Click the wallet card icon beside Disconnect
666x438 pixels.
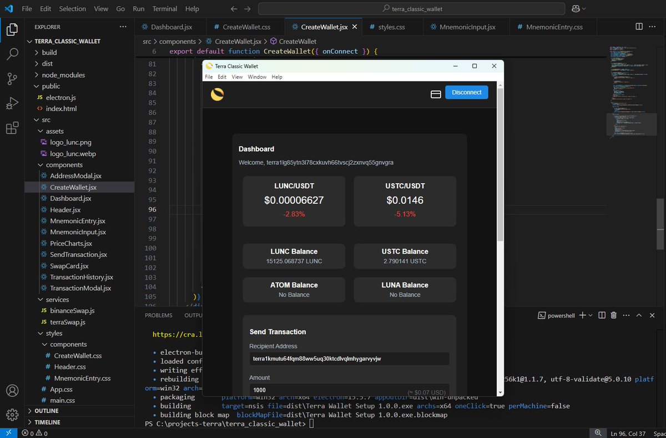(436, 94)
